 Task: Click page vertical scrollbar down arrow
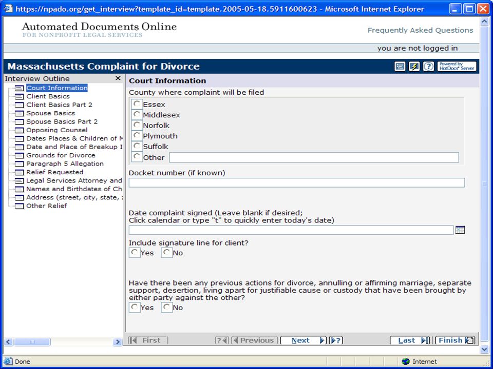(484, 349)
